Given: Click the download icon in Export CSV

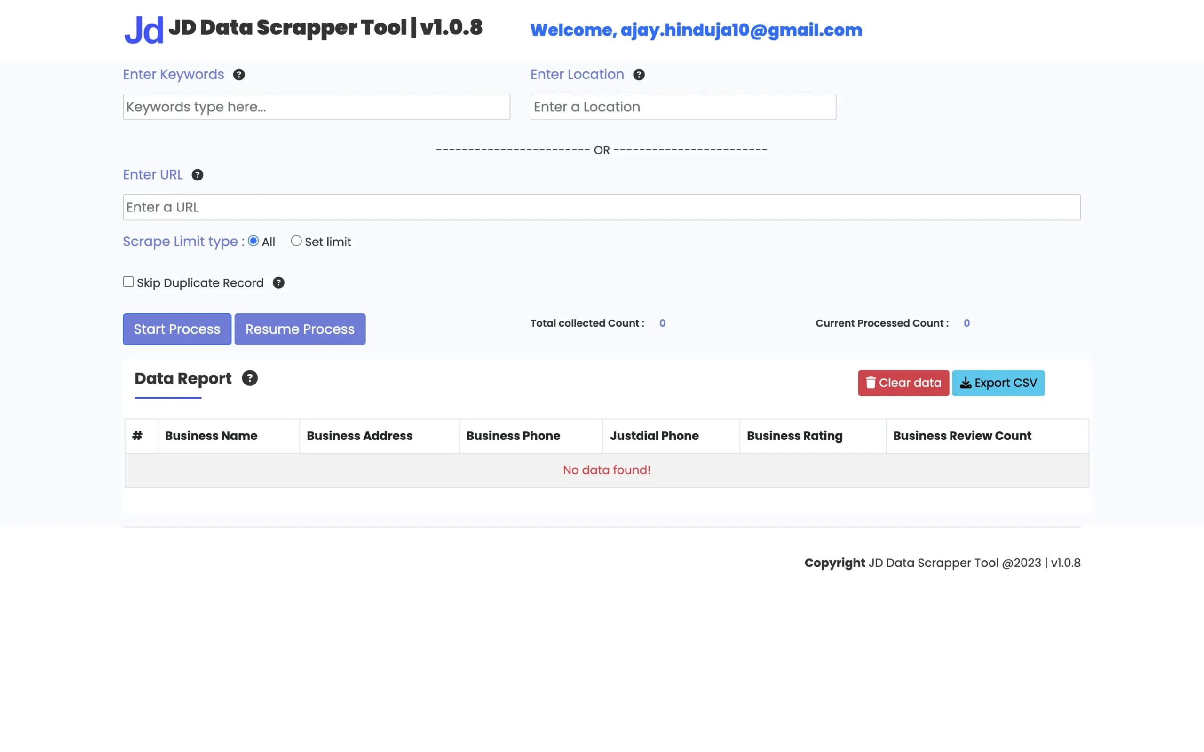Looking at the screenshot, I should (966, 383).
